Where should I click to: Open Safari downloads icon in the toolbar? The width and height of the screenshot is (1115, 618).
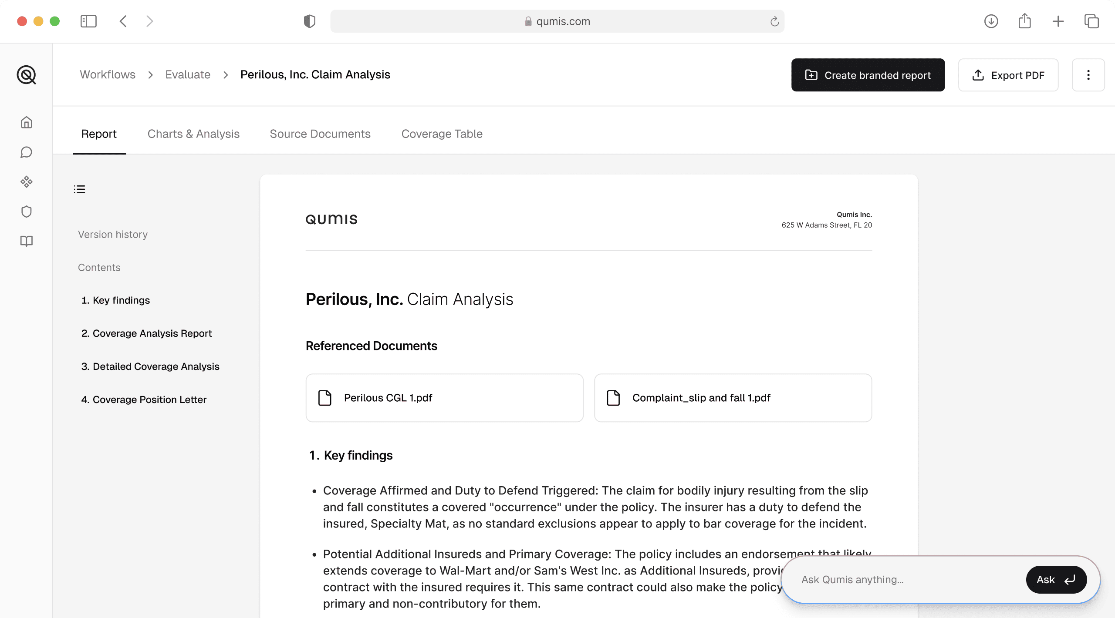(990, 21)
